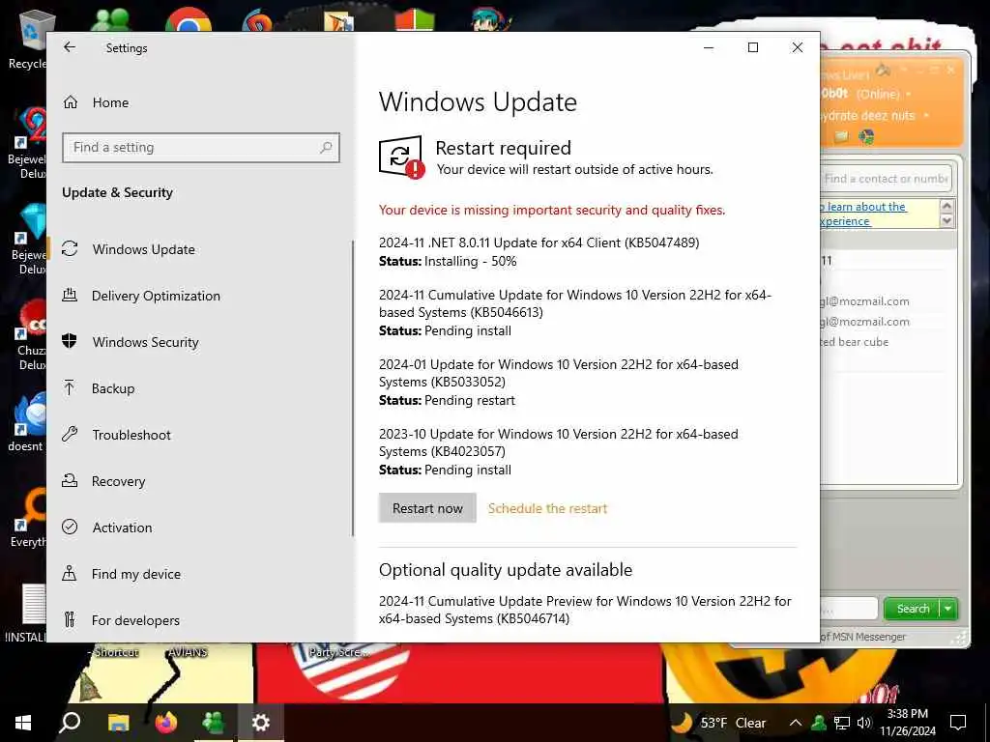
Task: Select the Google Chrome desktop icon
Action: (x=189, y=19)
